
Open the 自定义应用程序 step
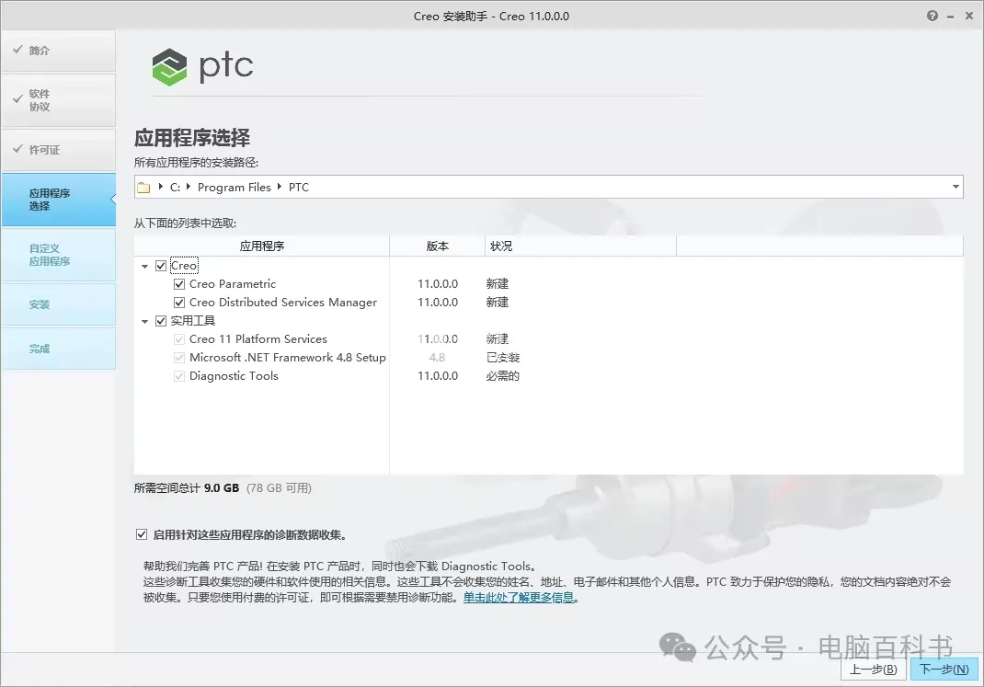(58, 255)
